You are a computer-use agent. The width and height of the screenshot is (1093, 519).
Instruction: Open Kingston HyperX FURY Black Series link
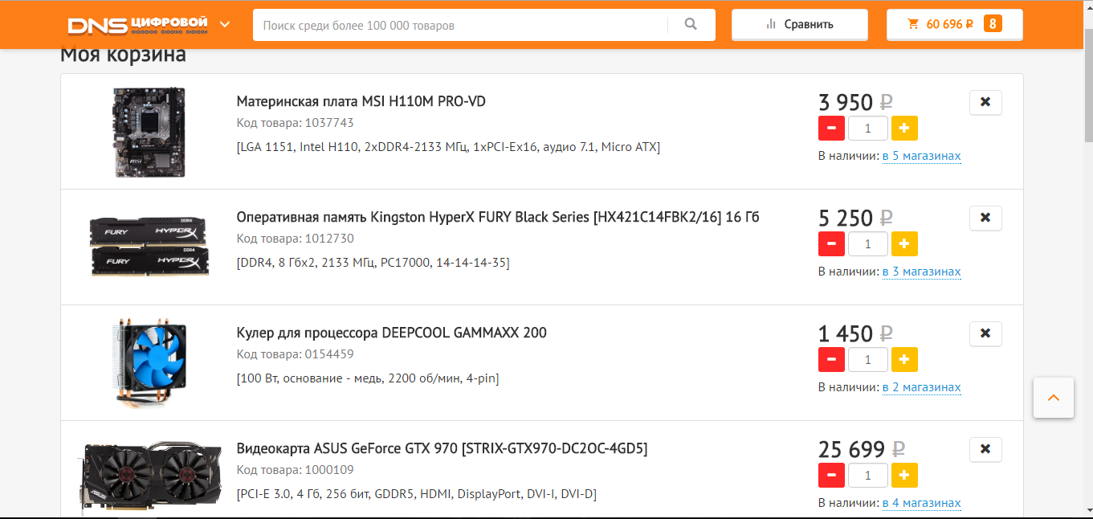click(498, 217)
